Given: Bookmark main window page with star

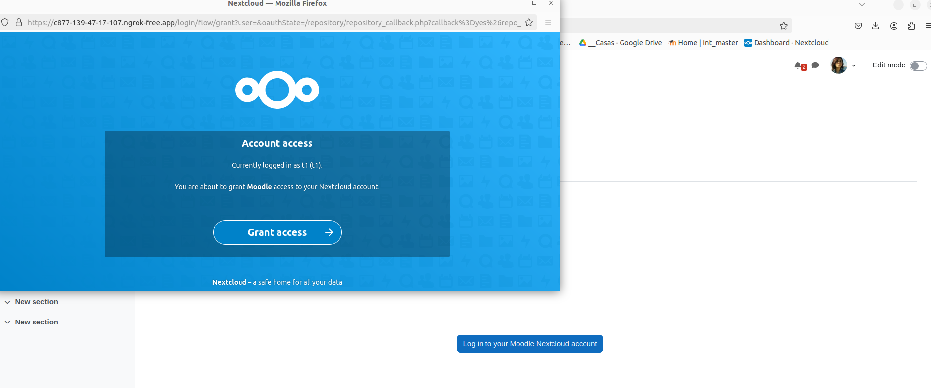Looking at the screenshot, I should (x=784, y=26).
